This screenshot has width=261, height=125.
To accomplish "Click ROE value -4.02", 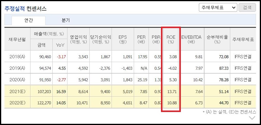I will click(x=172, y=68).
